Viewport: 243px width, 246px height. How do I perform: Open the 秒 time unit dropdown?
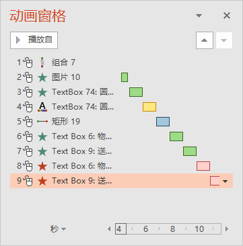[x=58, y=229]
